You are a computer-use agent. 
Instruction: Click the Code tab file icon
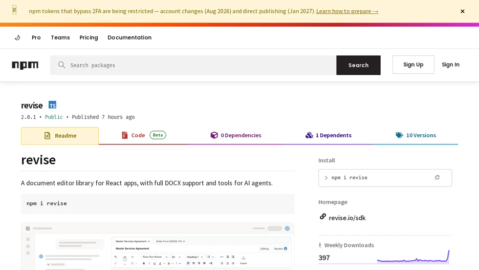[125, 135]
